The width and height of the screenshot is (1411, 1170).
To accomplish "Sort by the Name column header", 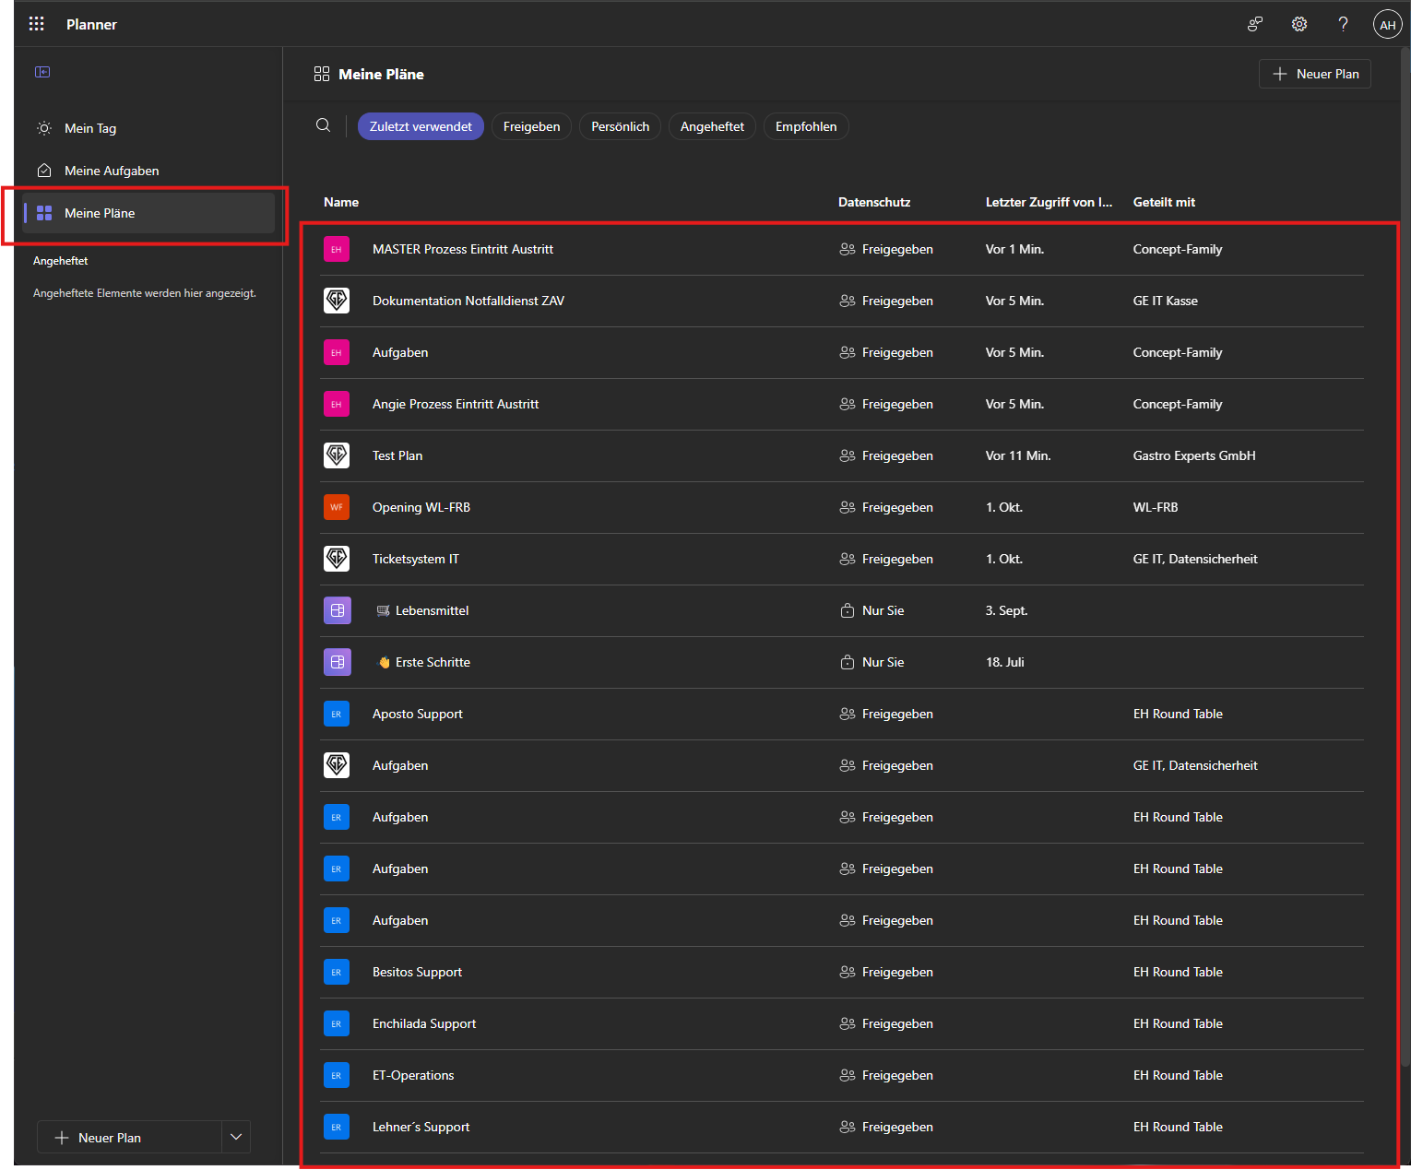I will coord(341,202).
